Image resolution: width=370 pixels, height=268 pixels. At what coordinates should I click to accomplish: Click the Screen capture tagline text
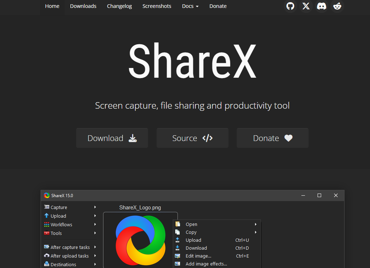192,105
